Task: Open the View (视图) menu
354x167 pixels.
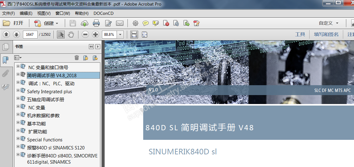Action: coord(44,13)
